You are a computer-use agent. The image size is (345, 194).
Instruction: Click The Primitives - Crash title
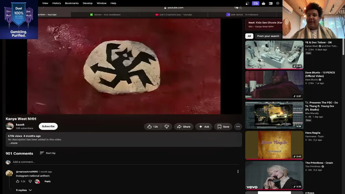[319, 163]
